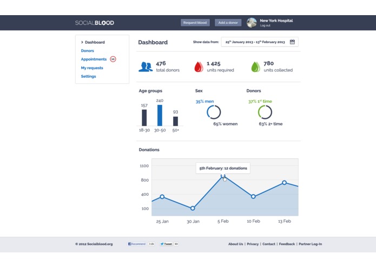Click the Appointments notification badge
376x267 pixels.
coord(113,59)
